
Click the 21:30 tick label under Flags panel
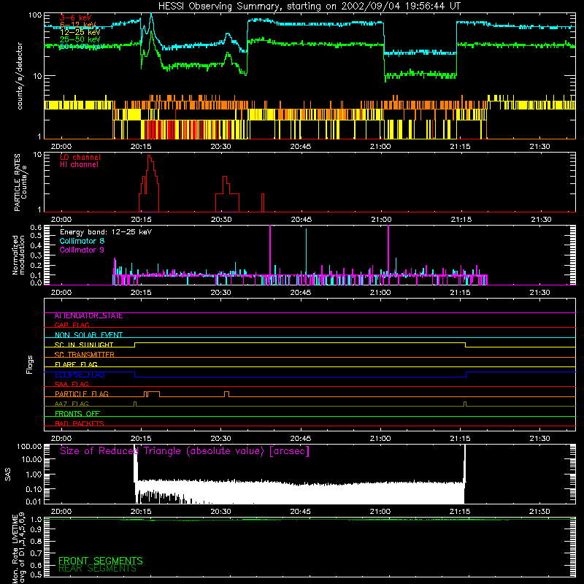[539, 439]
